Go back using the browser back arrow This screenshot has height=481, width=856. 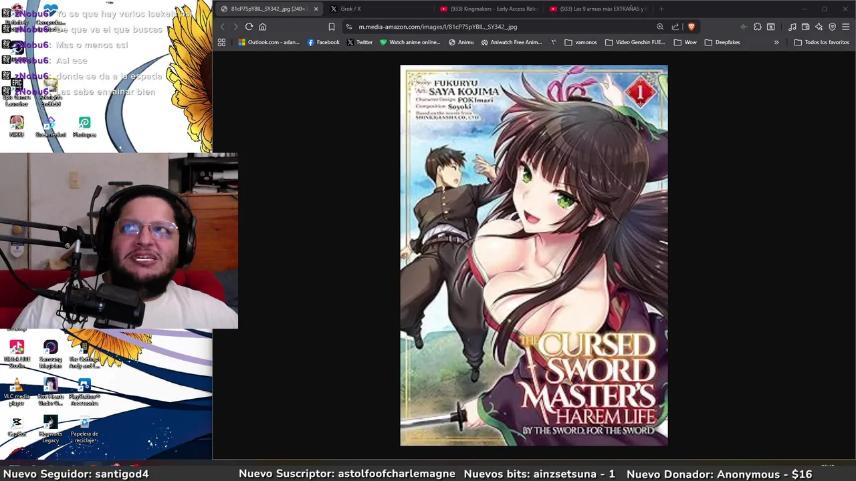tap(223, 27)
